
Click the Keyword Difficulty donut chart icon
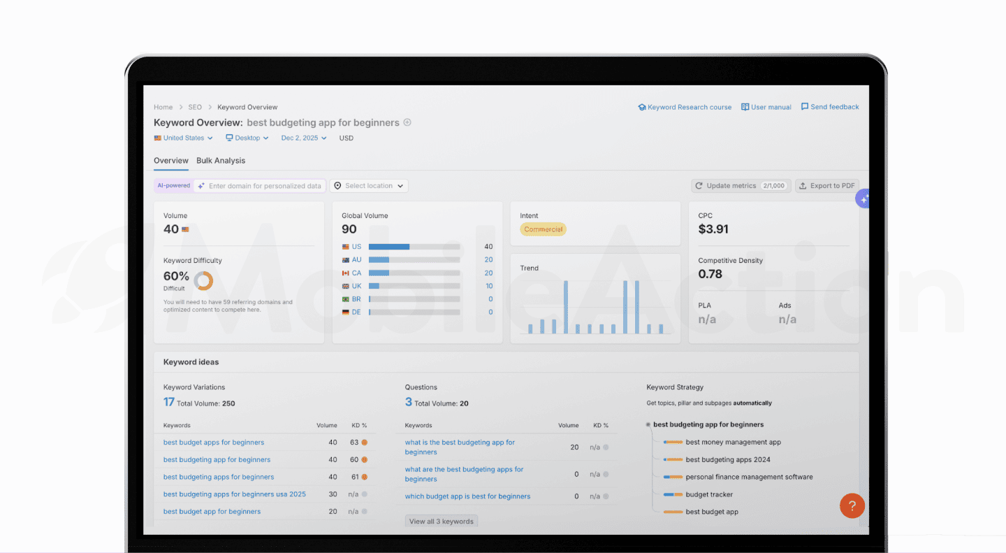click(204, 281)
